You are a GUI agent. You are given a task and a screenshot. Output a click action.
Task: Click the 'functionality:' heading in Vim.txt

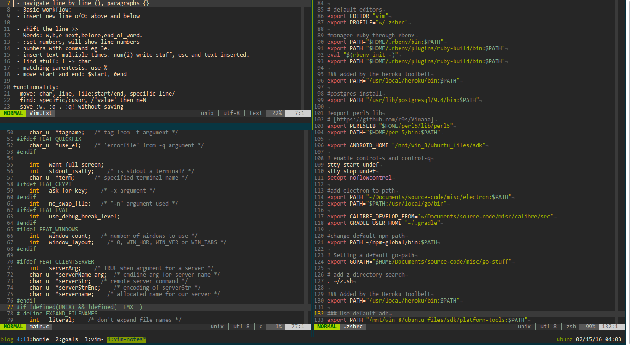(x=36, y=87)
